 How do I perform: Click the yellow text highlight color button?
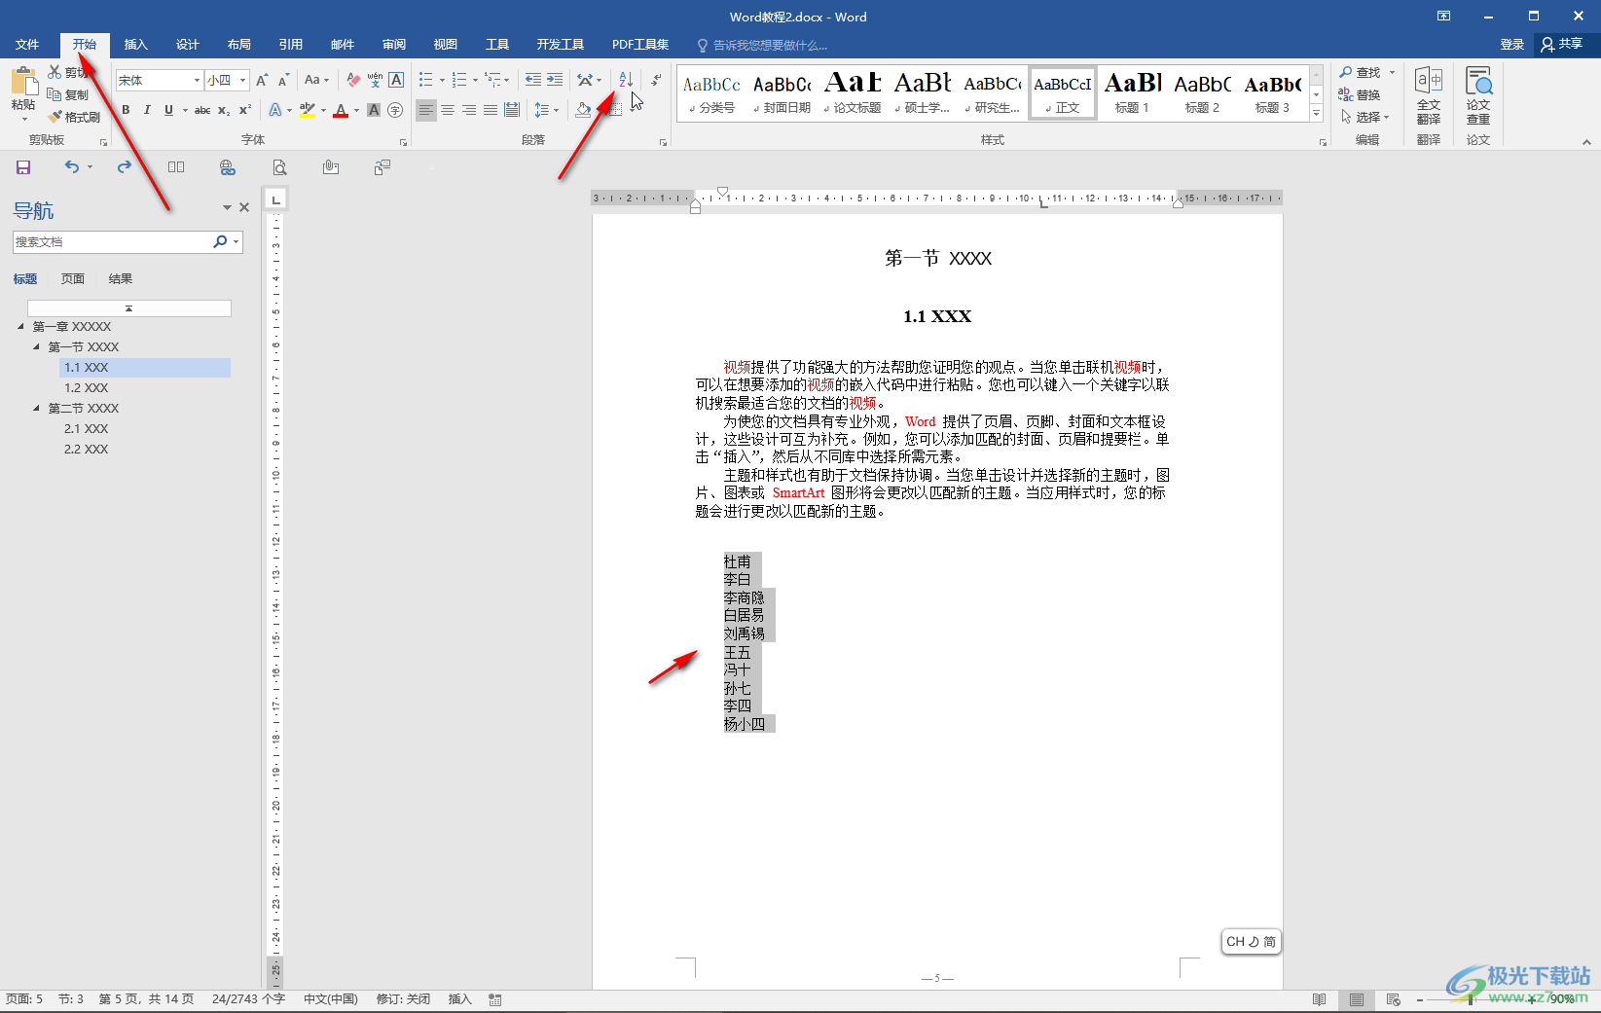point(307,110)
